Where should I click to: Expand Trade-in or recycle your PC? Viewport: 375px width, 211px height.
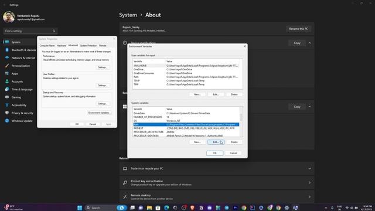click(x=217, y=169)
